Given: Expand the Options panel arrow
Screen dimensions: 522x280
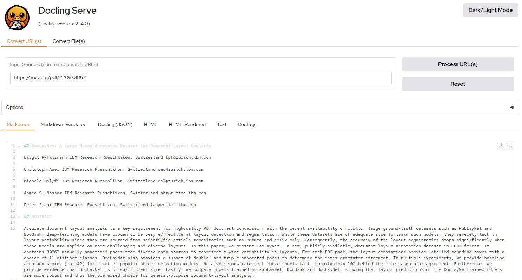Looking at the screenshot, I should 511,108.
